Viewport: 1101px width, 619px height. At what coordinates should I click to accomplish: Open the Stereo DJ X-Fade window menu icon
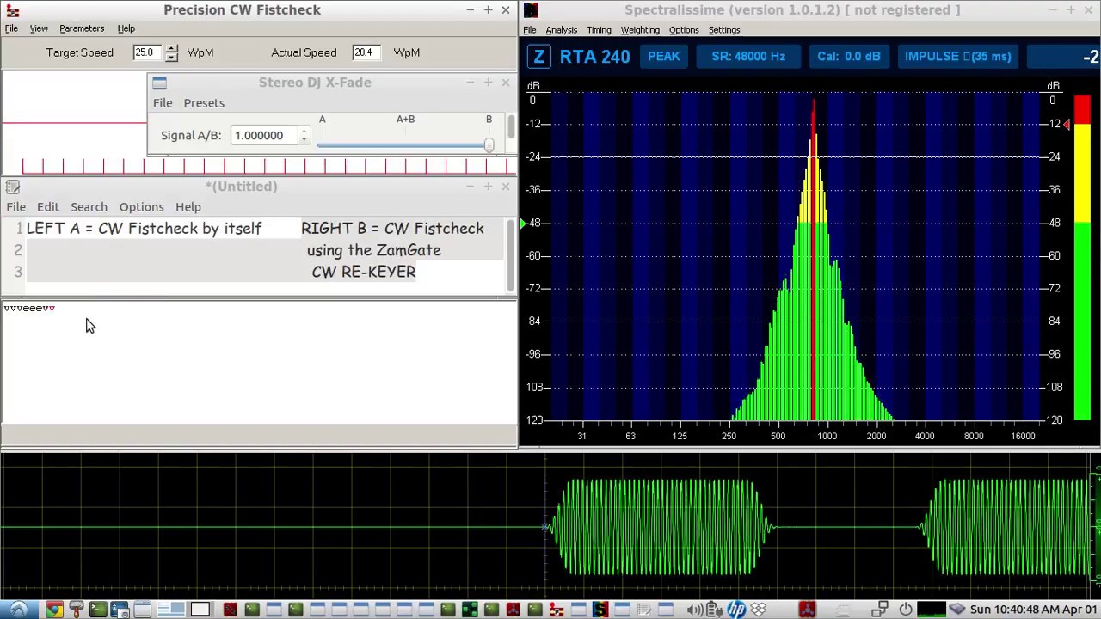point(159,83)
